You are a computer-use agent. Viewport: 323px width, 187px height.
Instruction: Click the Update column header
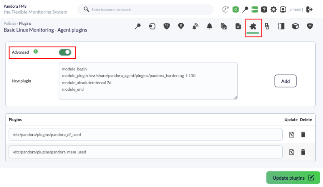tap(291, 120)
